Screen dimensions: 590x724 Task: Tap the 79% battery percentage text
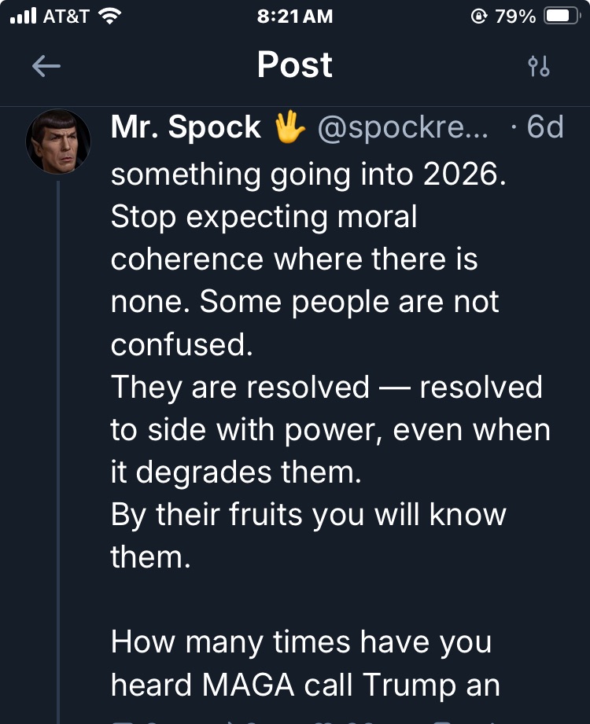[515, 17]
